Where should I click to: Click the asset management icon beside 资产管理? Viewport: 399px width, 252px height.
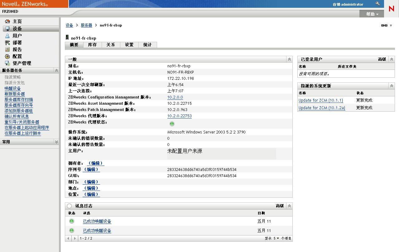[x=7, y=63]
